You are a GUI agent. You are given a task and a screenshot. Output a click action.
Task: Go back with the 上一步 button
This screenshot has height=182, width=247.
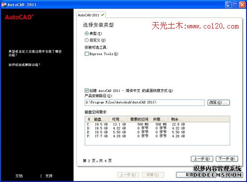pos(202,159)
